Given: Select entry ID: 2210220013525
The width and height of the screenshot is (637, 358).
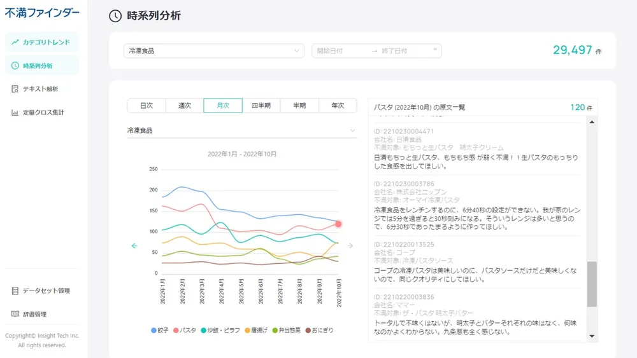Looking at the screenshot, I should pyautogui.click(x=404, y=244).
